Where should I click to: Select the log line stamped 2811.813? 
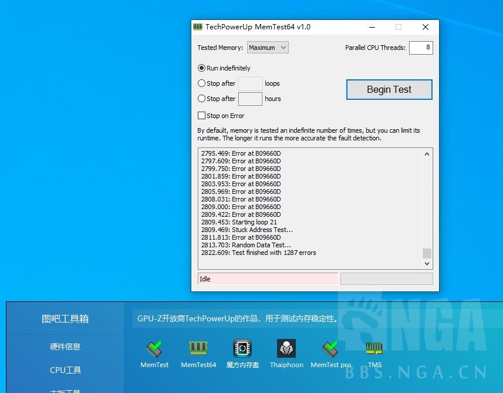click(x=241, y=237)
